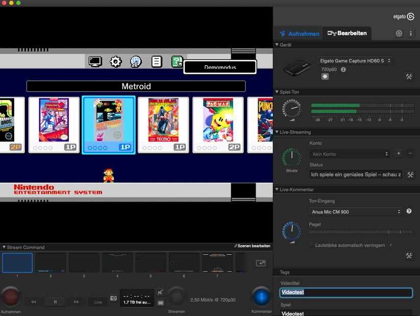Viewport: 420px width, 316px height.
Task: Click the device settings gear under 720p60
Action: (325, 76)
